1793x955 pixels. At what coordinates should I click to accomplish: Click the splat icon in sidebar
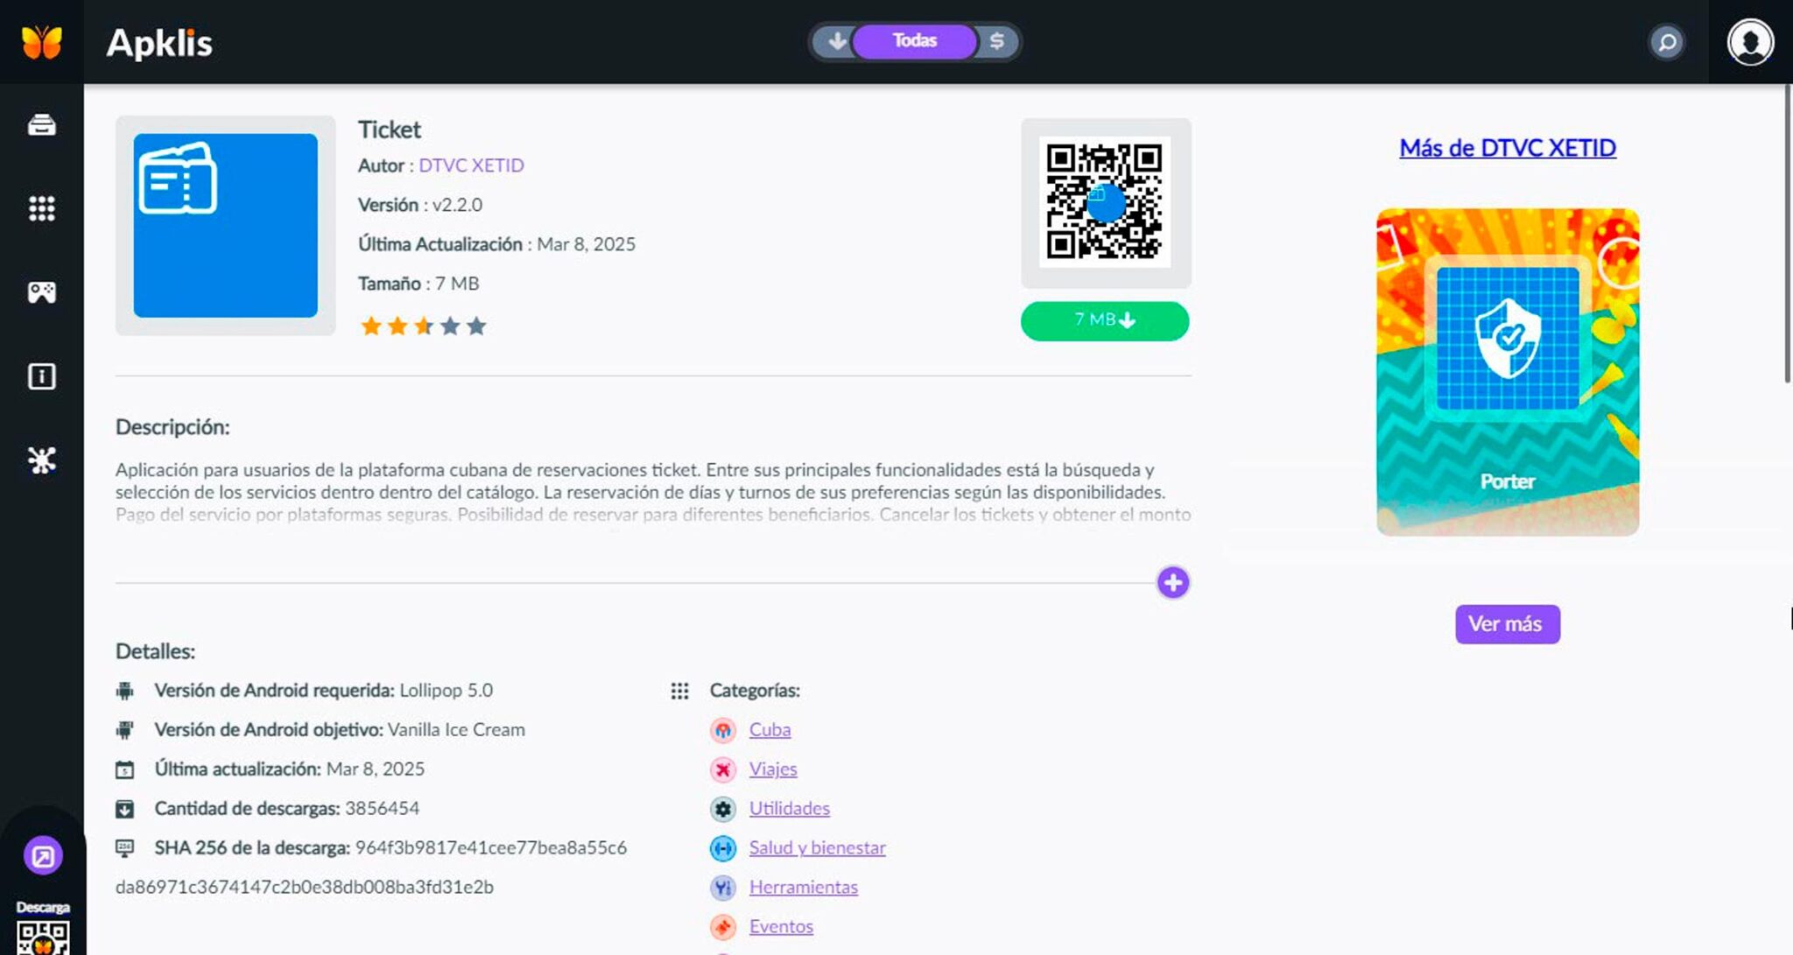[42, 460]
